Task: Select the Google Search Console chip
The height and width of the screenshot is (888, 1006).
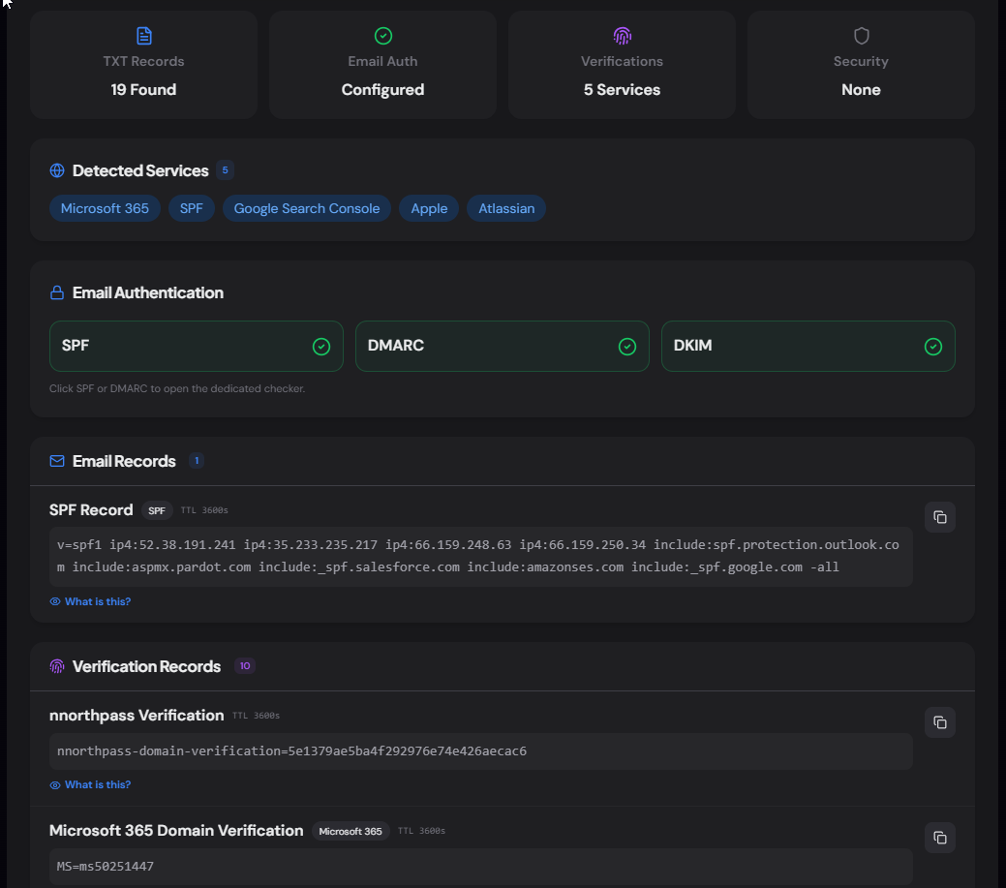Action: 307,208
